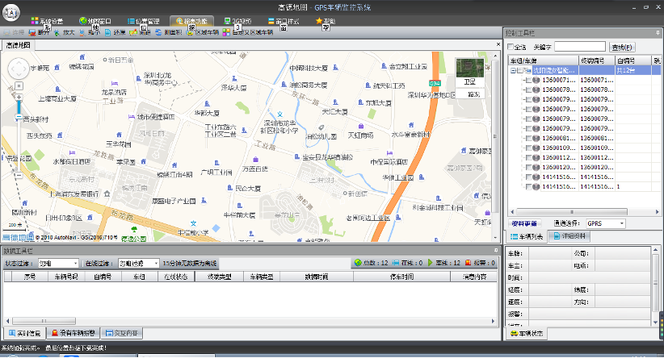664x358 pixels.
Task: Click the 缩小 (zoom out) toolbar icon
Action: pyautogui.click(x=89, y=32)
